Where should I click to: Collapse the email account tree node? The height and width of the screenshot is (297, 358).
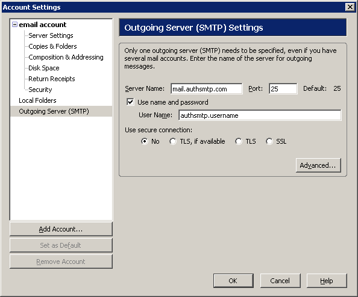pyautogui.click(x=14, y=25)
